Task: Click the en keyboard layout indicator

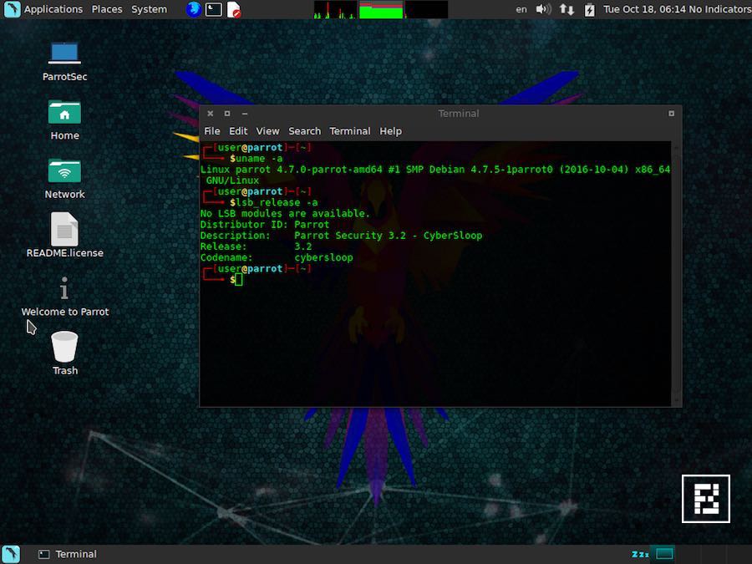Action: tap(521, 9)
